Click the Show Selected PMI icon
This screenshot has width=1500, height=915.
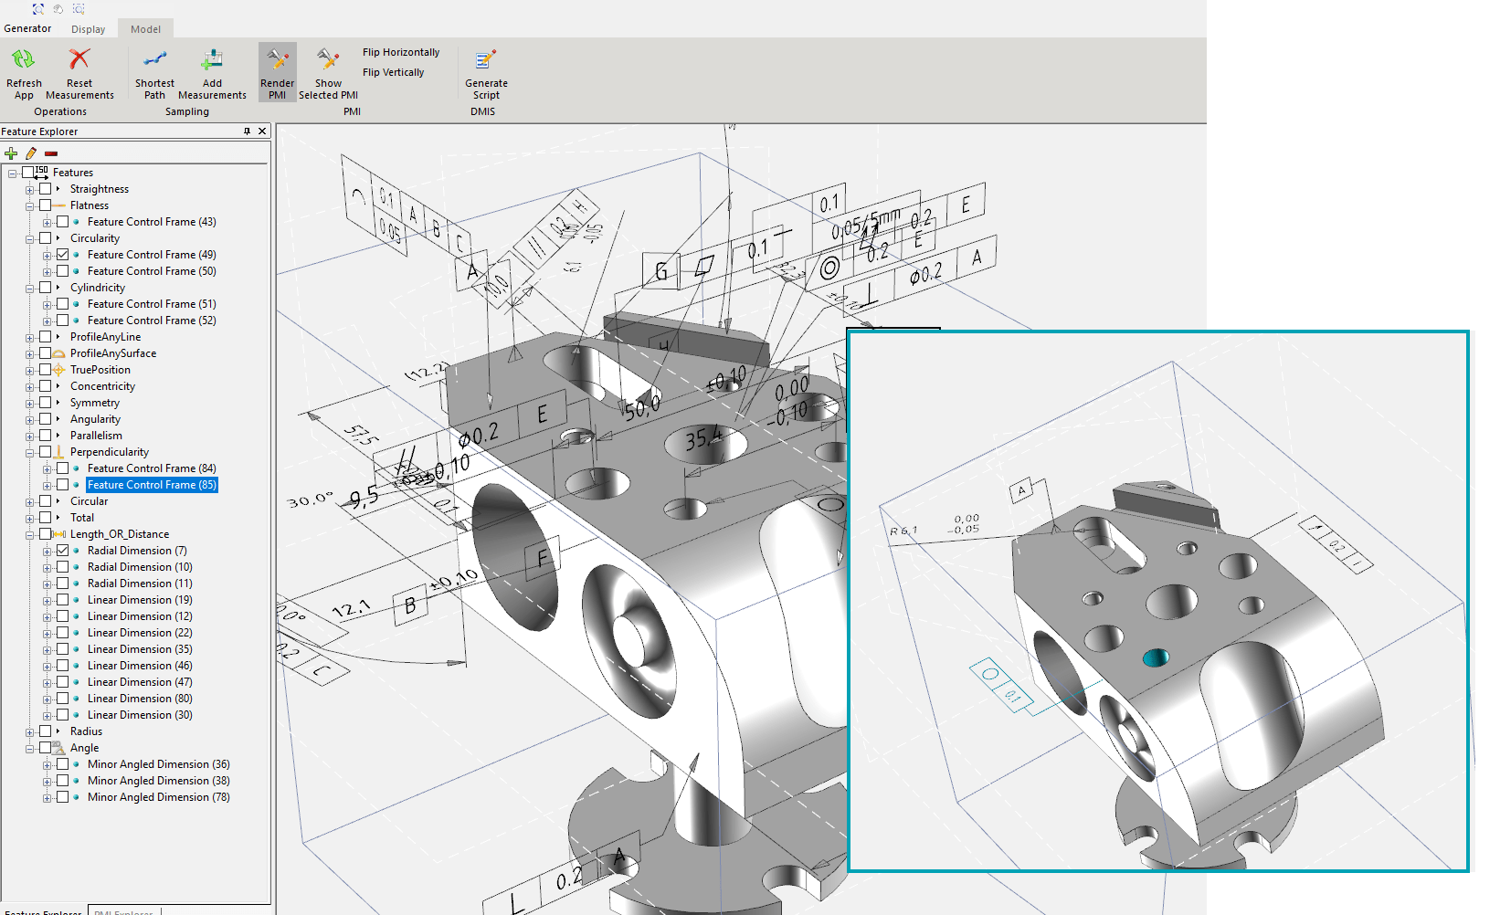click(328, 60)
